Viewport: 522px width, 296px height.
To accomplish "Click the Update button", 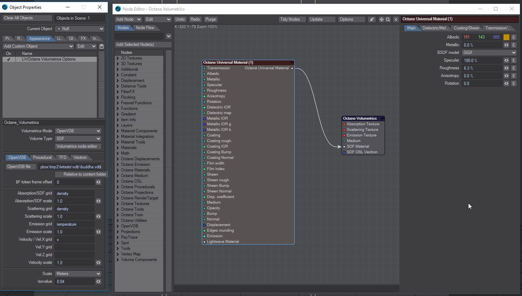I will point(322,19).
